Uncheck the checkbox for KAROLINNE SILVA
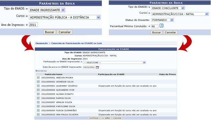The width and height of the screenshot is (211, 120). [x=38, y=106]
